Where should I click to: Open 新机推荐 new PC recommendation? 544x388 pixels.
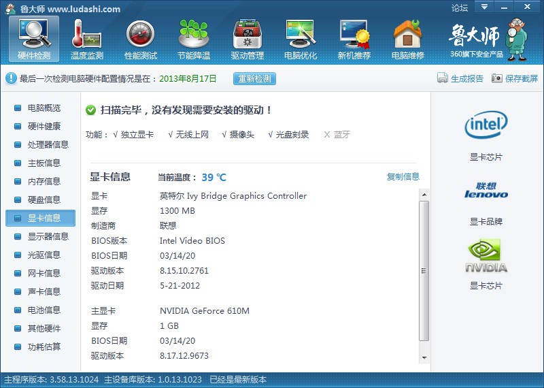(x=354, y=39)
